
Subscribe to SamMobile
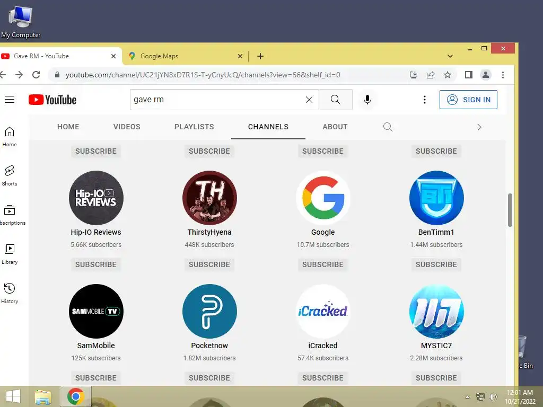(x=96, y=378)
